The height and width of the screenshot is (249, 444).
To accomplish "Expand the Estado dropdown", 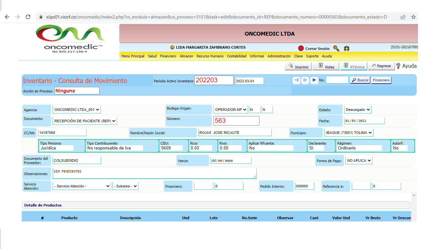I will click(358, 110).
